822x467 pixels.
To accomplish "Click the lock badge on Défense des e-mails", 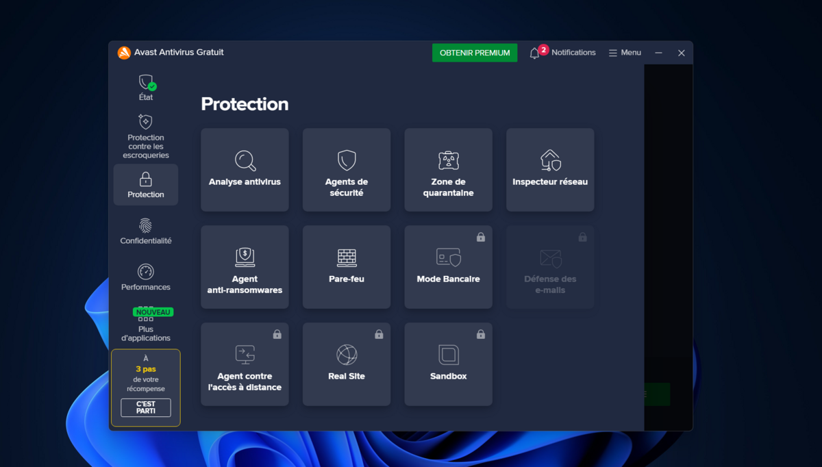I will (583, 237).
